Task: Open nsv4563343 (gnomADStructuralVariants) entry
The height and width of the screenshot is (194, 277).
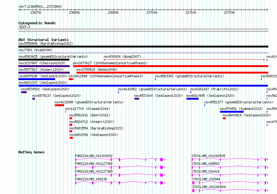Action: [x=189, y=76]
